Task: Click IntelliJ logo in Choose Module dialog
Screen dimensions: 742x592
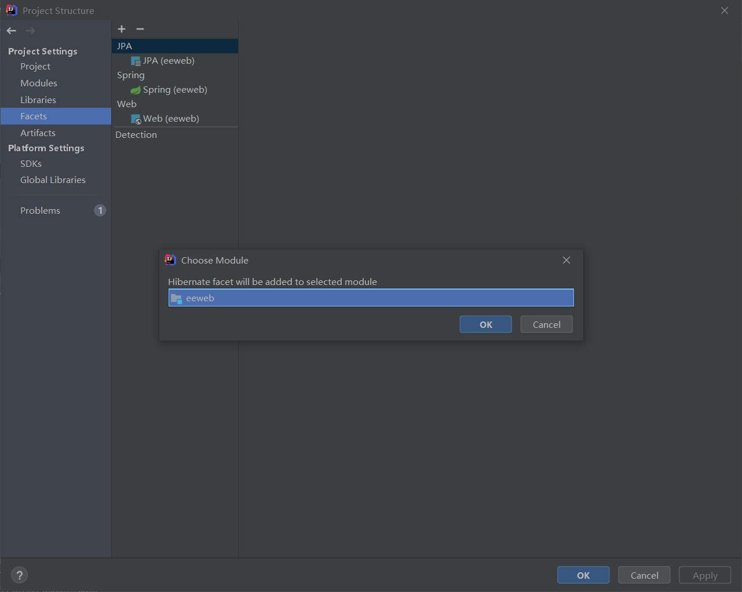Action: coord(170,260)
